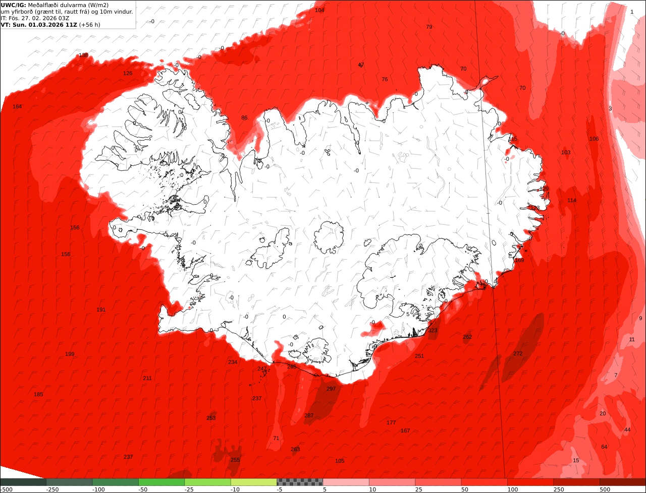Viewport: 646px width, 493px height.
Task: Click the flux value 114 east of Iceland
Action: [571, 200]
